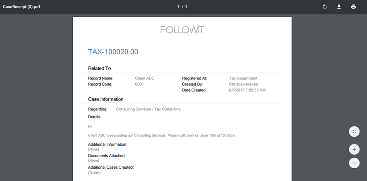Download the CaseReceipt PDF file
This screenshot has width=367, height=181.
click(x=339, y=7)
